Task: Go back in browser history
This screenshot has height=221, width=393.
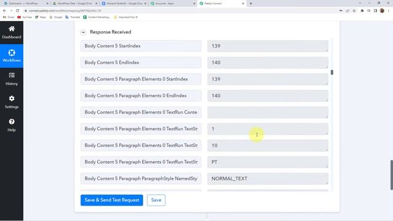Action: (4, 11)
